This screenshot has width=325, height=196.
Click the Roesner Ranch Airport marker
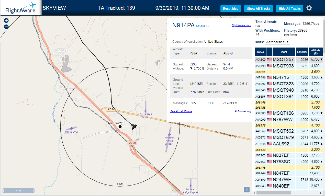[x=169, y=134]
